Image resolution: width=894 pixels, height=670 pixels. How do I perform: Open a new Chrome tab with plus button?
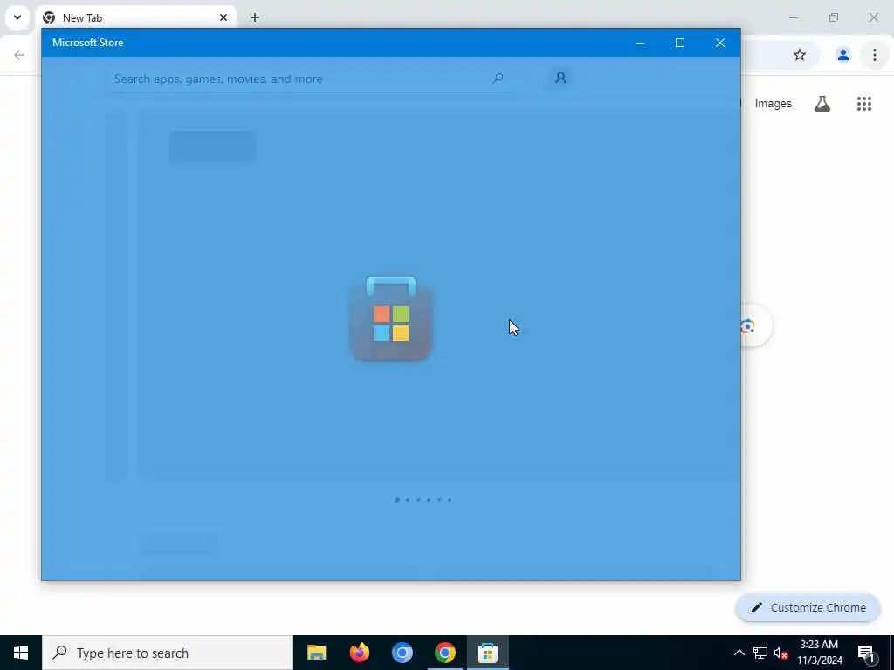click(x=255, y=17)
